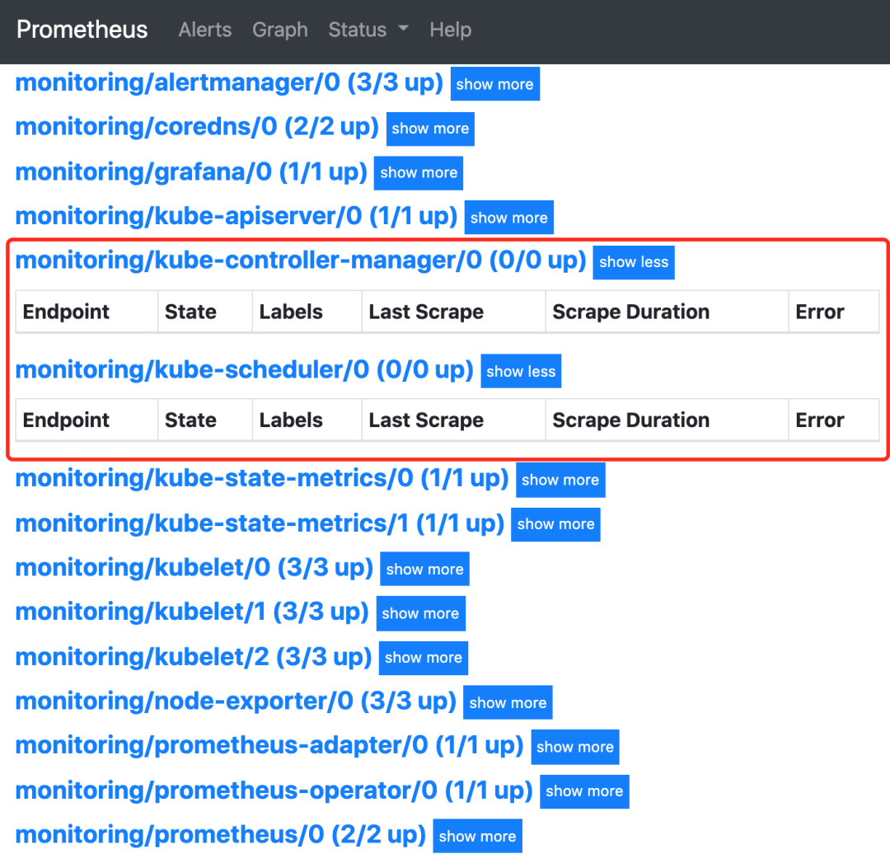Show more for monitoring/coredns/0
Viewport: 890px width, 868px height.
click(430, 129)
